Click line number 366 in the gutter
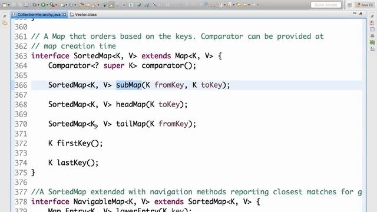Screen dimensions: 377x212 pyautogui.click(x=21, y=85)
